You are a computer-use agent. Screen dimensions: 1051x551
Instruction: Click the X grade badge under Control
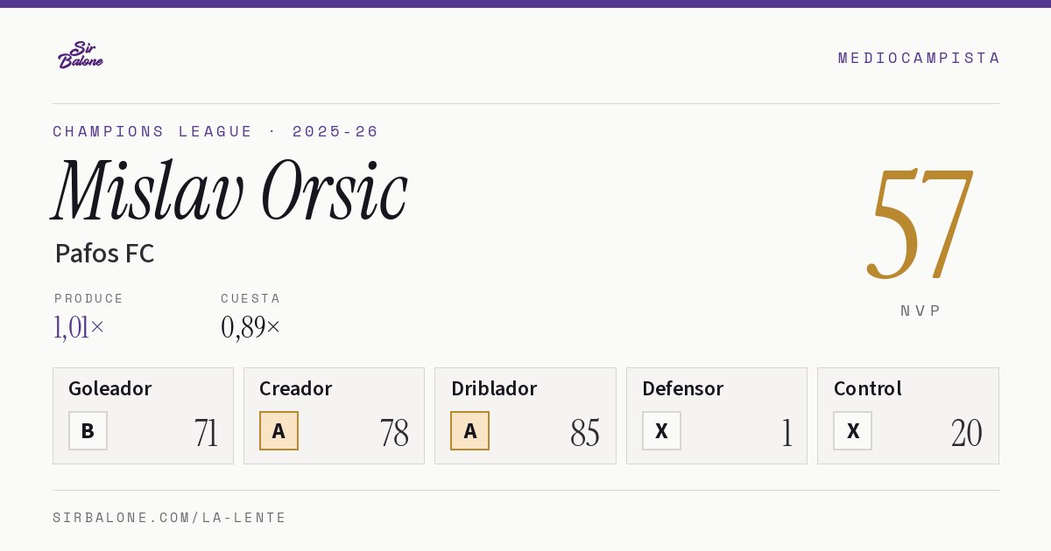[x=852, y=430]
